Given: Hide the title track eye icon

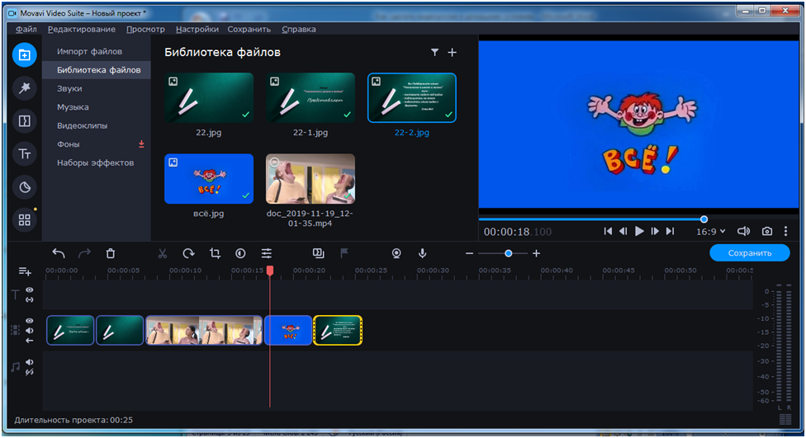Looking at the screenshot, I should pyautogui.click(x=29, y=290).
